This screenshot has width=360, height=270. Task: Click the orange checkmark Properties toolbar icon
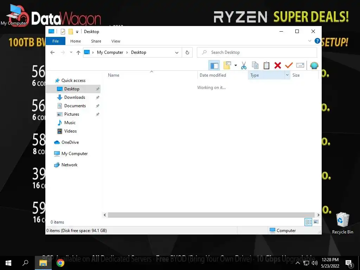tap(289, 65)
